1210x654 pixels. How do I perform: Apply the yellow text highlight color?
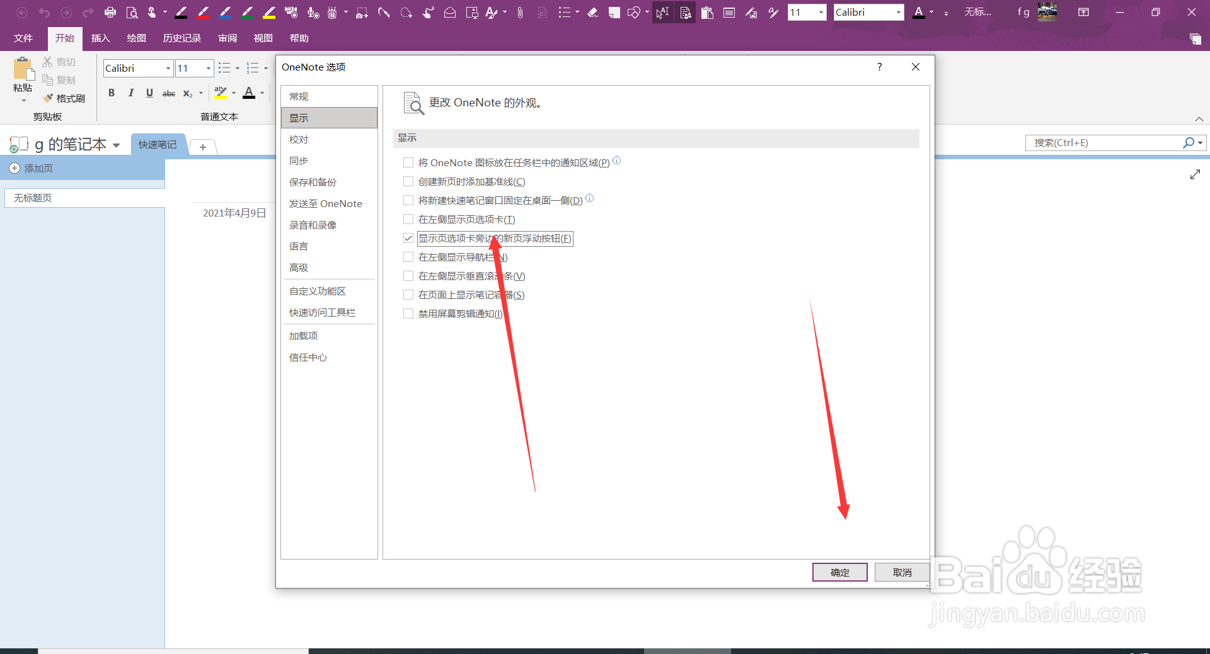[221, 93]
